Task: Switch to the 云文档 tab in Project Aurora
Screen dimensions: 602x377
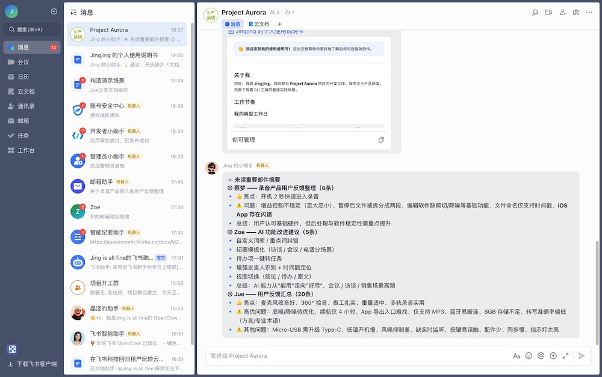Action: [260, 25]
